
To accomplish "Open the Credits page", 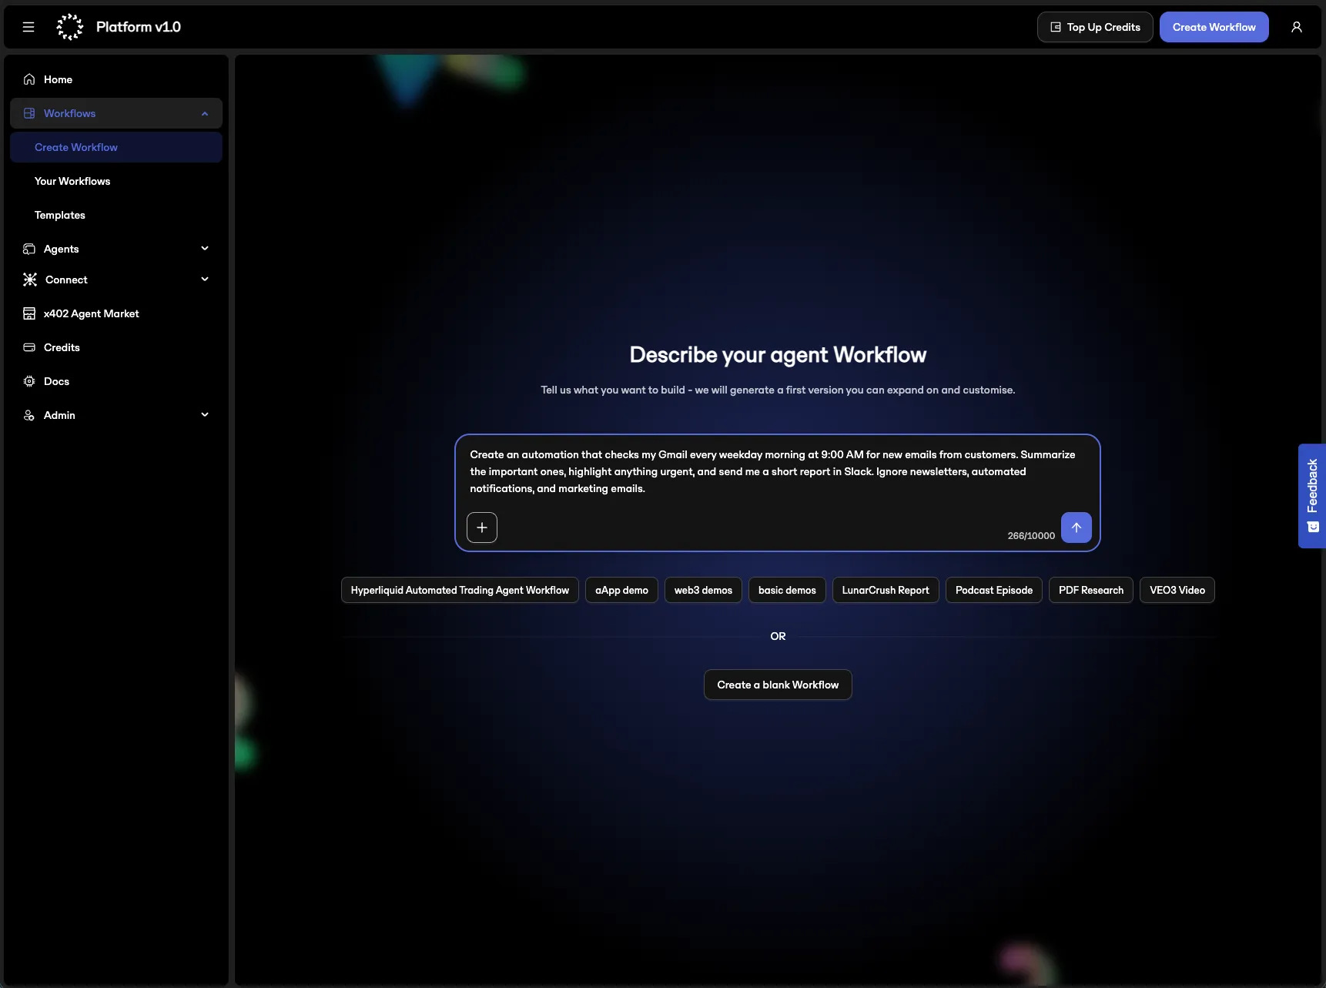I will tap(116, 347).
